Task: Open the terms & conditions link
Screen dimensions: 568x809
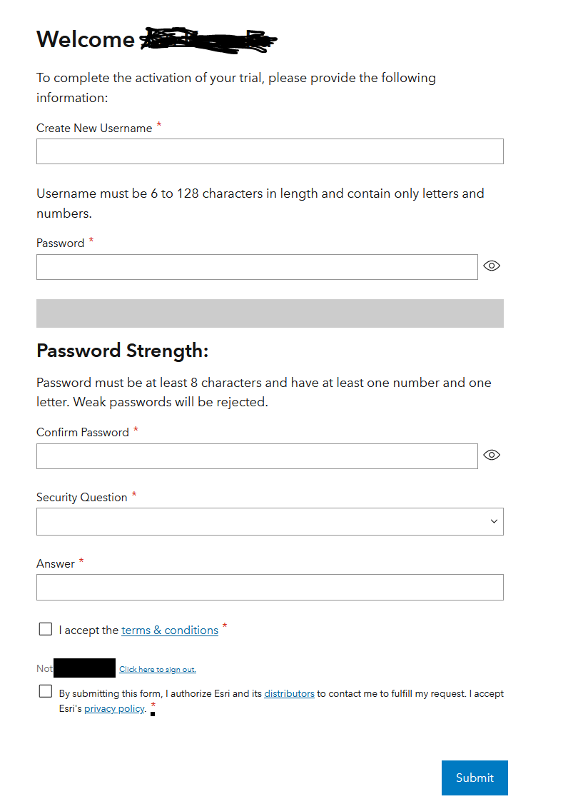Action: (x=170, y=630)
